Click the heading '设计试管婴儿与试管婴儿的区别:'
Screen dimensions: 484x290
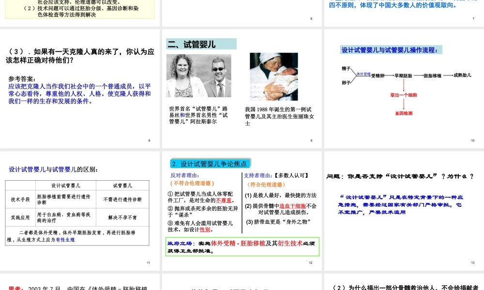point(53,170)
